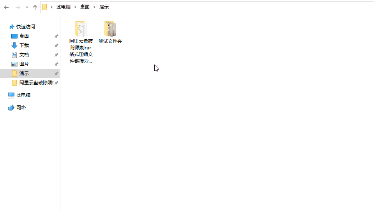Expand chevron between 桌面 and 演示
The image size is (374, 210).
coord(94,7)
